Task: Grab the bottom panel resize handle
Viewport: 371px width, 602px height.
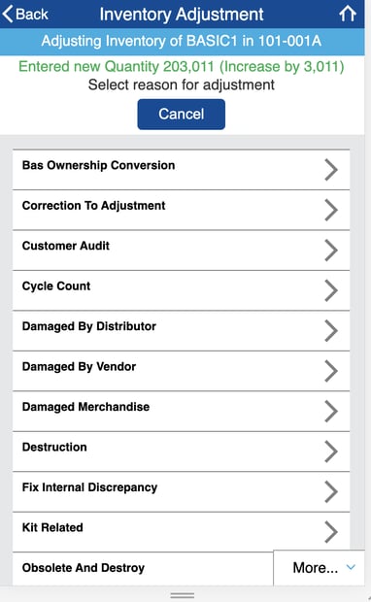Action: click(182, 595)
